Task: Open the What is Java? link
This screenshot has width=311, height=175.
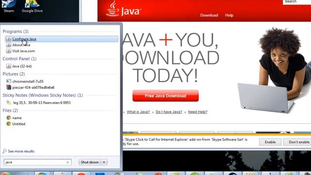Action: 138,112
